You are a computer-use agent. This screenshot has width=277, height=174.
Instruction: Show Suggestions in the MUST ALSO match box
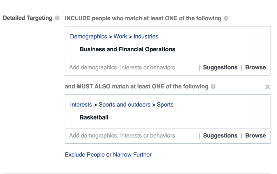click(x=220, y=135)
